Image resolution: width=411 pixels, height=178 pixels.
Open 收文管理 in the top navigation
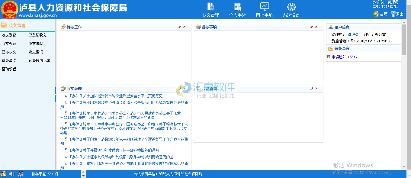(210, 10)
